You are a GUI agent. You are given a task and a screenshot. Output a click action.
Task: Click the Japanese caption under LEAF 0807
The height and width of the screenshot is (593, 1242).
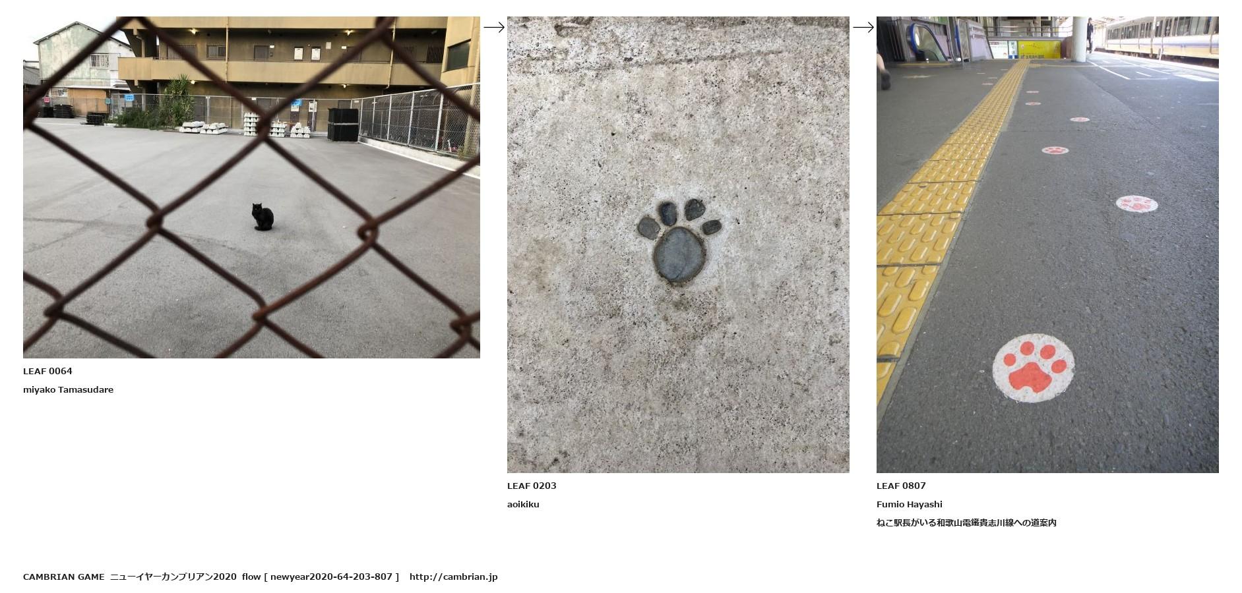tap(966, 522)
